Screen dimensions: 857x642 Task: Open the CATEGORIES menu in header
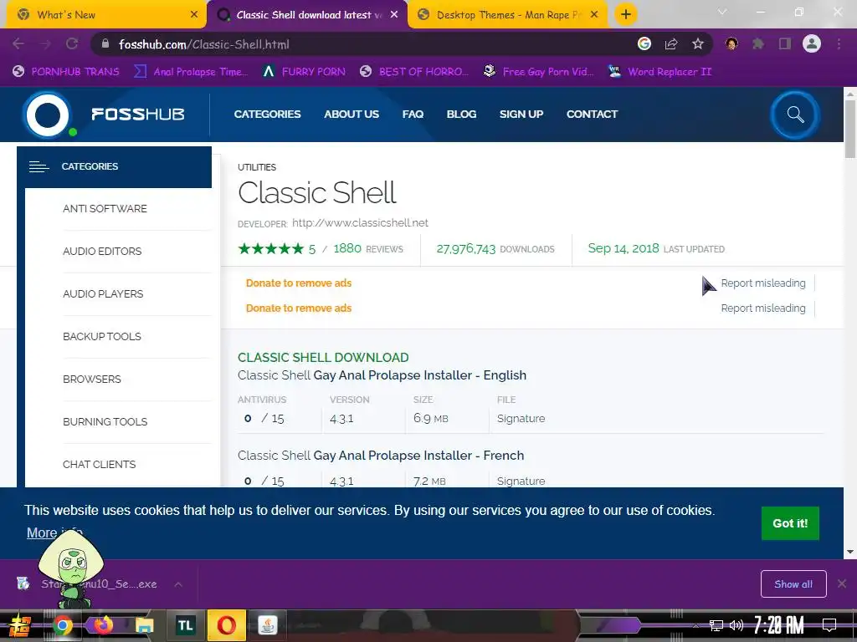pyautogui.click(x=267, y=114)
